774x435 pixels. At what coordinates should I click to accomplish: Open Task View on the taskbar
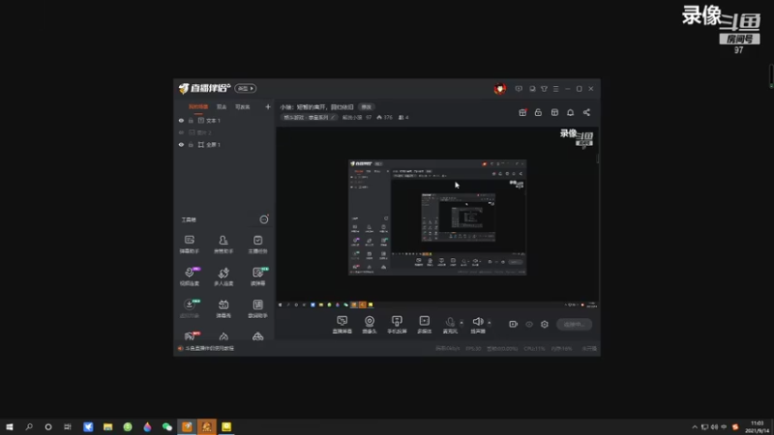pos(68,427)
